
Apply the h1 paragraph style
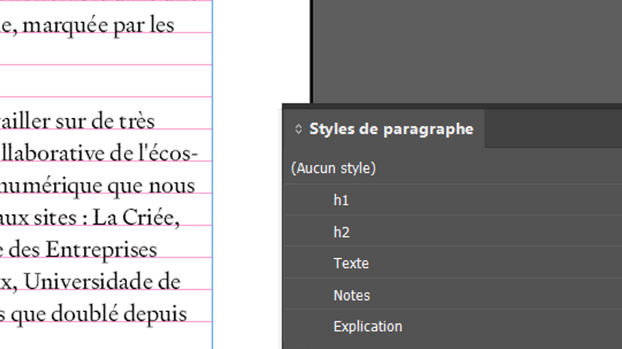(341, 200)
